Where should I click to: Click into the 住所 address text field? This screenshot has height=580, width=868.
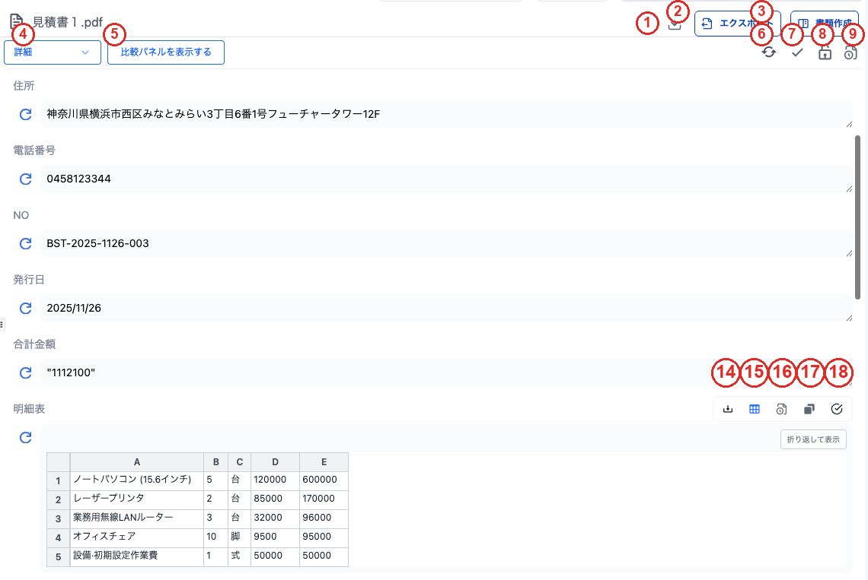point(446,115)
